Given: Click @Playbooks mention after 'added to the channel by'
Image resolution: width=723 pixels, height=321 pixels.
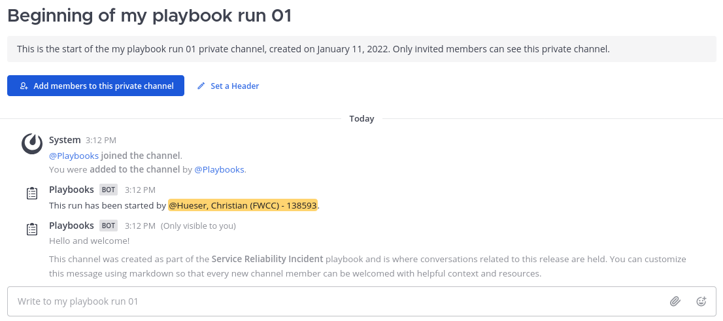Looking at the screenshot, I should (x=219, y=169).
